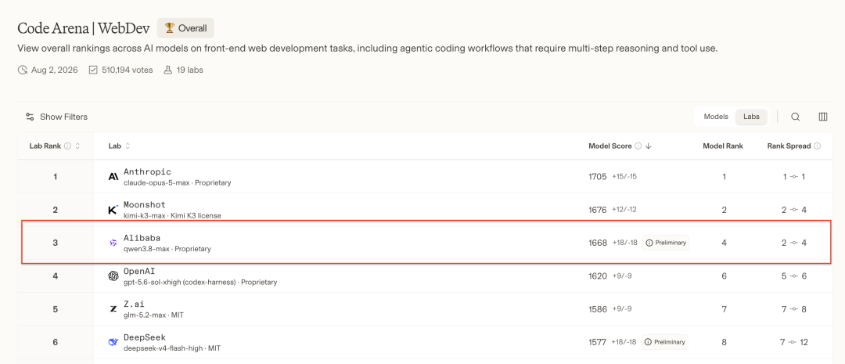Click the score 1586 for Z.ai
Image resolution: width=845 pixels, height=364 pixels.
click(x=598, y=309)
